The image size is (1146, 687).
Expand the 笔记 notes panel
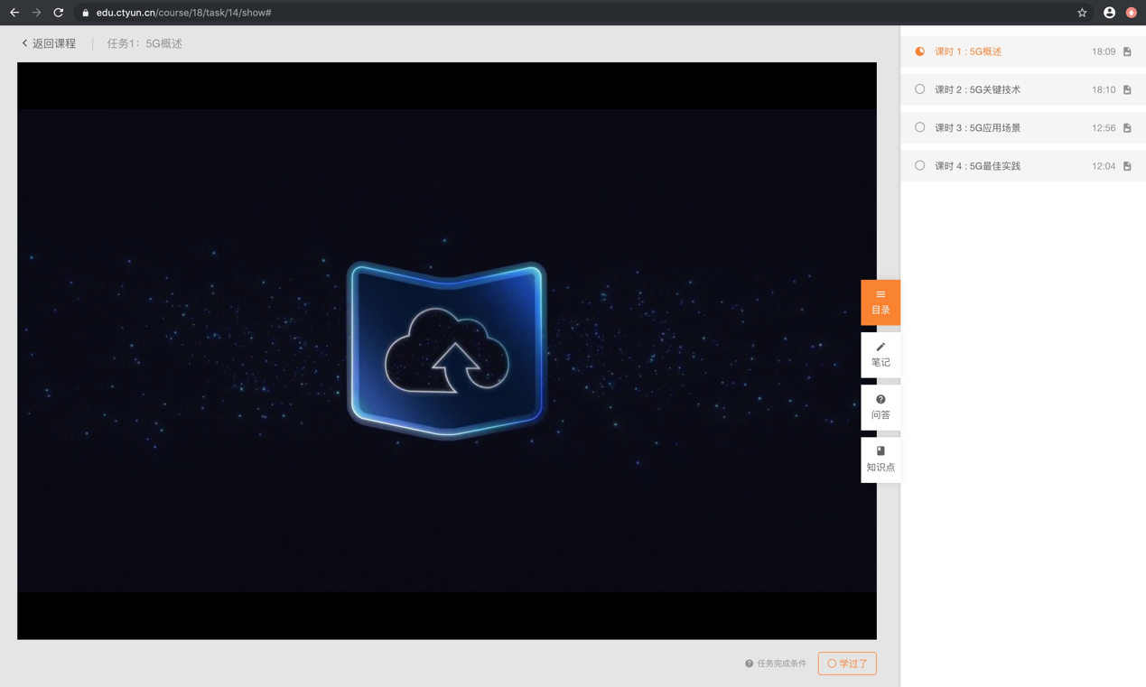[x=880, y=355]
